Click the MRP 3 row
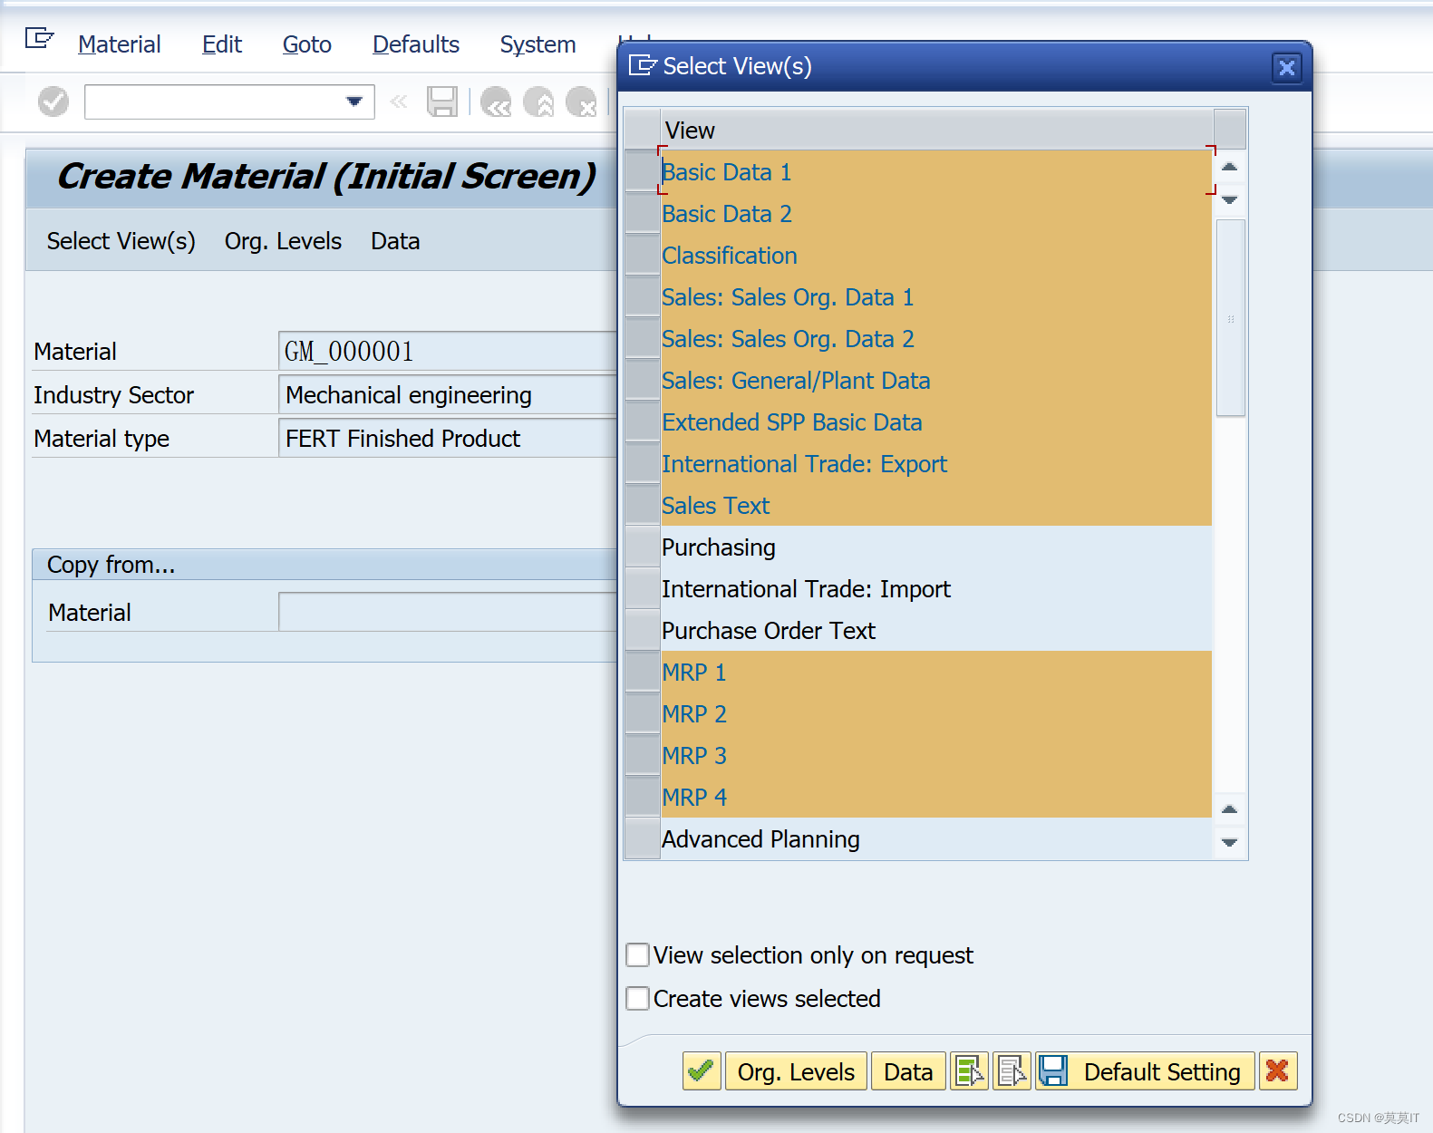Image resolution: width=1433 pixels, height=1133 pixels. [936, 756]
